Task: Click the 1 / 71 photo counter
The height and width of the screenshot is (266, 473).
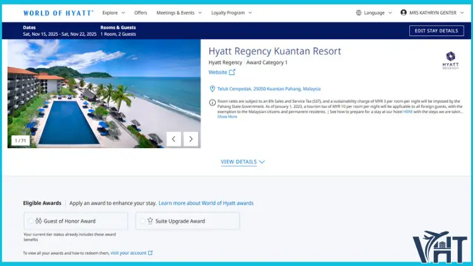Action: tap(21, 141)
